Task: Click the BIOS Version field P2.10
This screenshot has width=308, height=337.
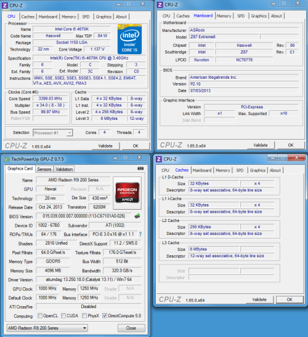Action: click(244, 84)
